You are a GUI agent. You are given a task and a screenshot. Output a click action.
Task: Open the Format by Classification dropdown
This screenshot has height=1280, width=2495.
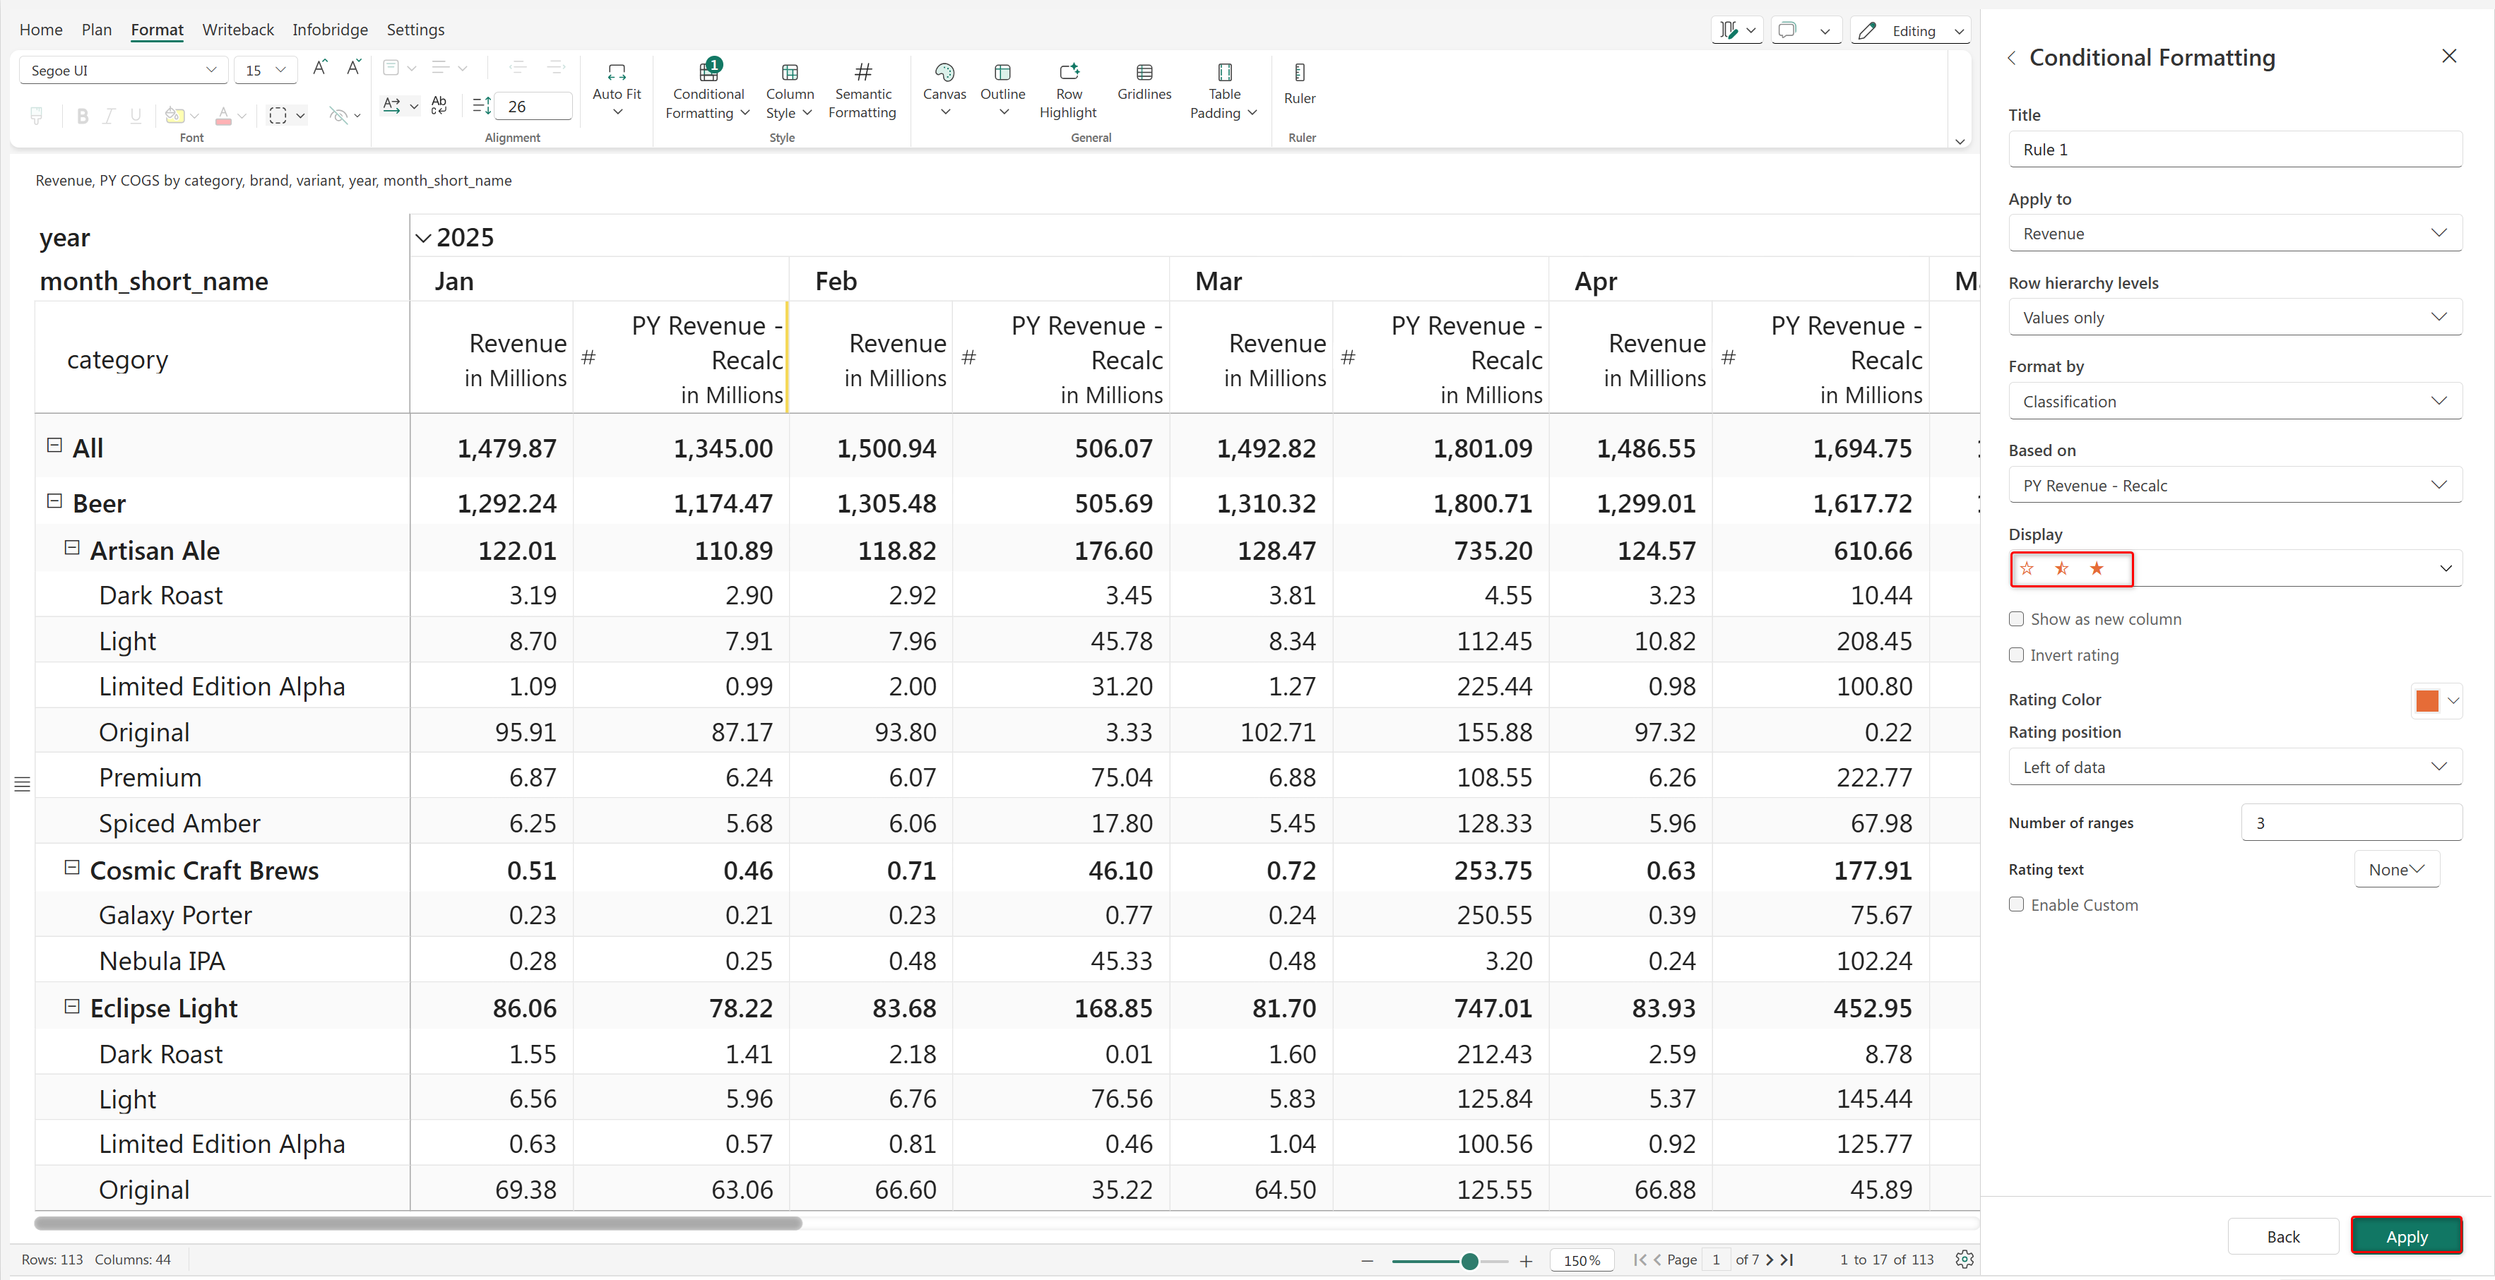(2234, 401)
